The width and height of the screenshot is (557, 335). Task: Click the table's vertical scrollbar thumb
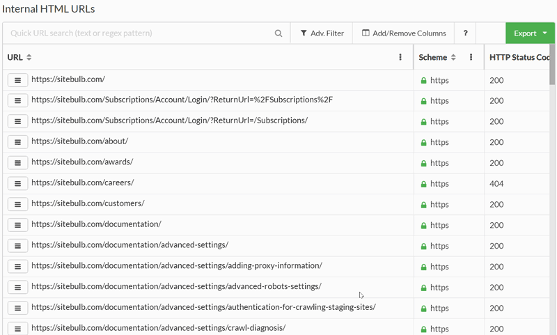(x=552, y=64)
